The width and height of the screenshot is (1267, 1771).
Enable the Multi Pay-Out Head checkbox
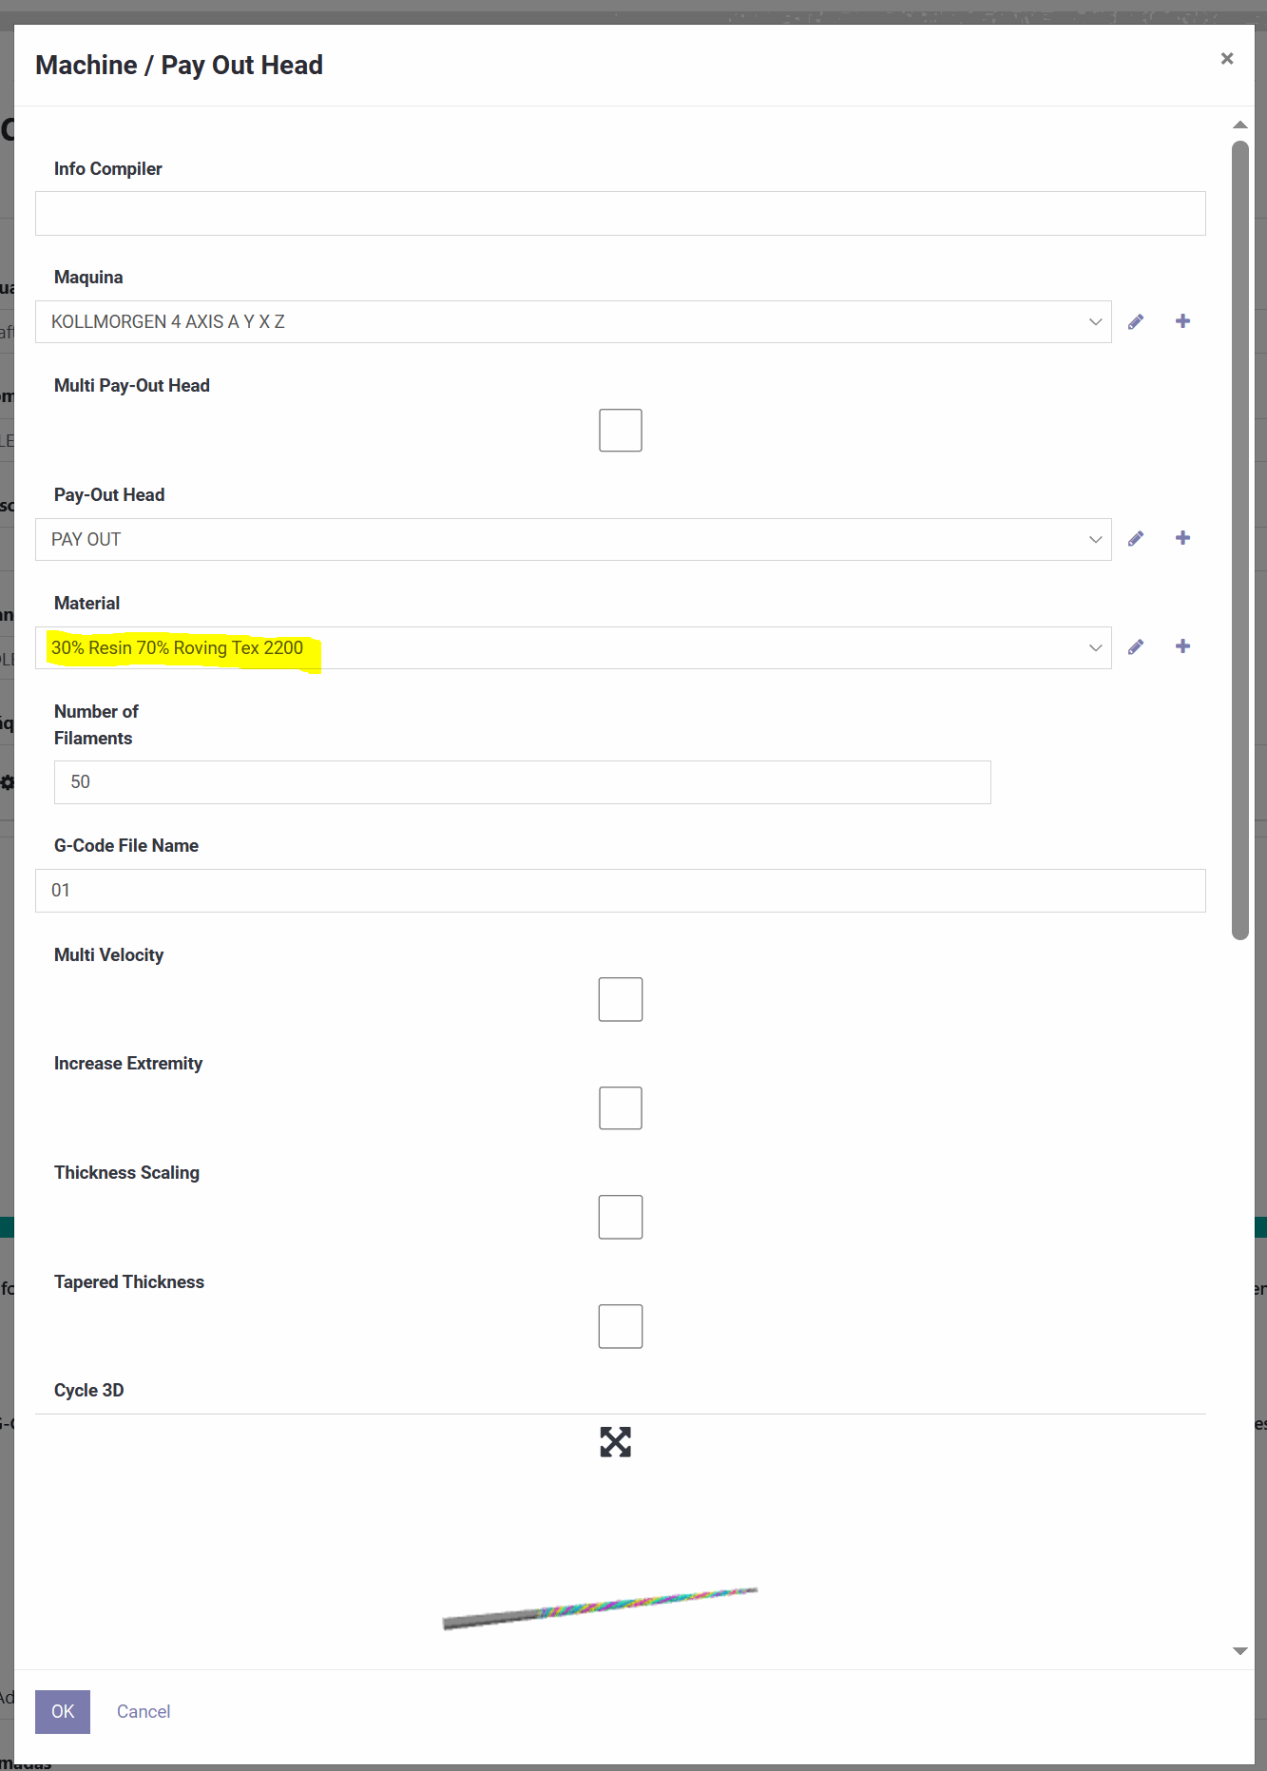620,431
